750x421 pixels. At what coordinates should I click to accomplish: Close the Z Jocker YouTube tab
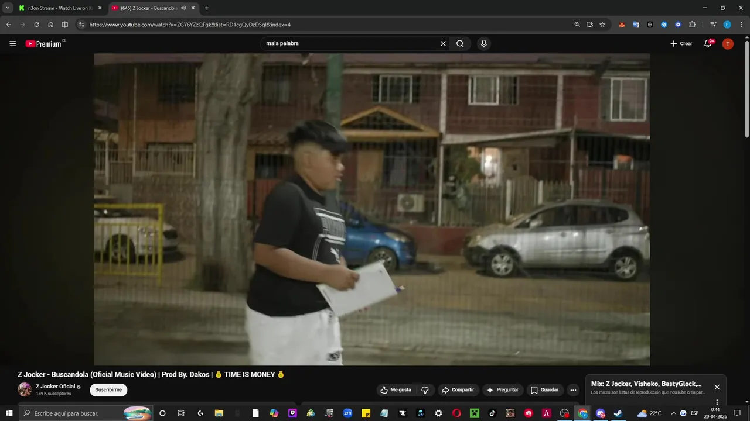[193, 8]
